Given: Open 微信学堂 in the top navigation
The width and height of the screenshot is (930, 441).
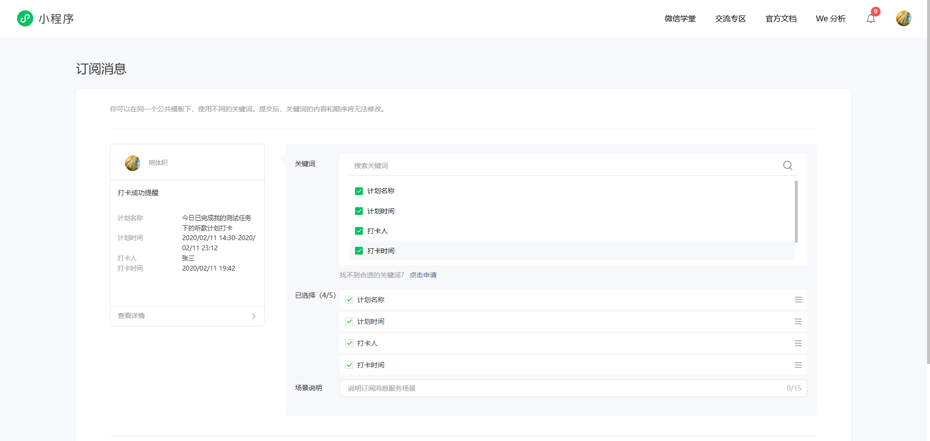Looking at the screenshot, I should 680,18.
